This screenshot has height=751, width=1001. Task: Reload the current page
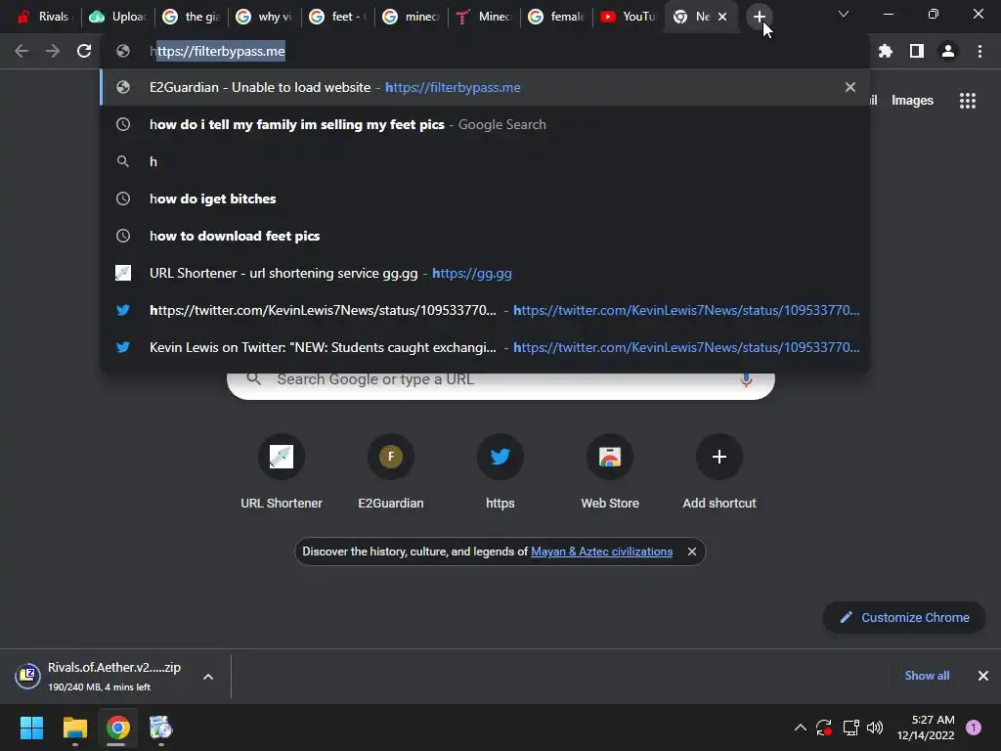pyautogui.click(x=84, y=51)
